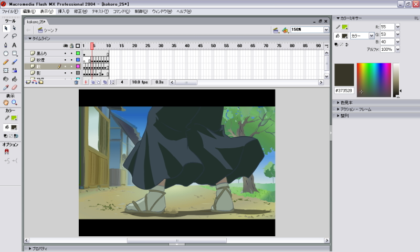Image resolution: width=420 pixels, height=252 pixels.
Task: Open the ファイル menu
Action: point(10,12)
